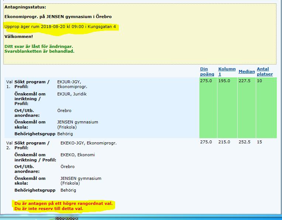The image size is (282, 220).
Task: Select the 'Val 1.' row label
Action: click(9, 84)
